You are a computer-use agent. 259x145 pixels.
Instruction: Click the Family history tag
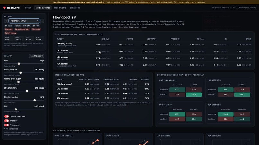[x=11, y=33]
